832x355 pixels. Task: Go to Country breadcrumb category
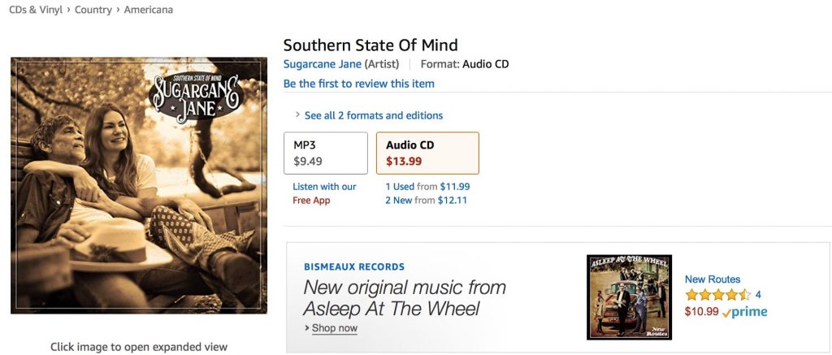[x=94, y=10]
